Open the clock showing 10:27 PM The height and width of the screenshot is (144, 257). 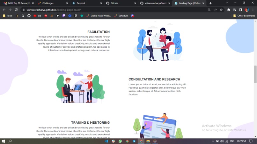pyautogui.click(x=241, y=141)
